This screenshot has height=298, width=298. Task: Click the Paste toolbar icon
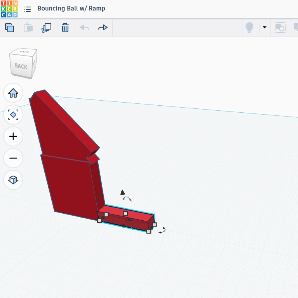[28, 28]
